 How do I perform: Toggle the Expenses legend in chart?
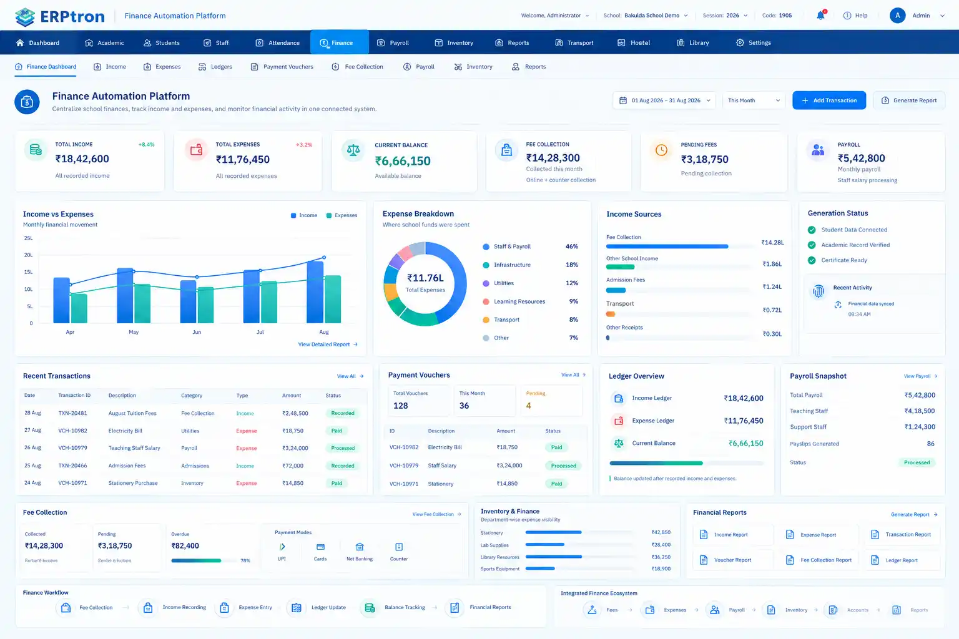[342, 215]
